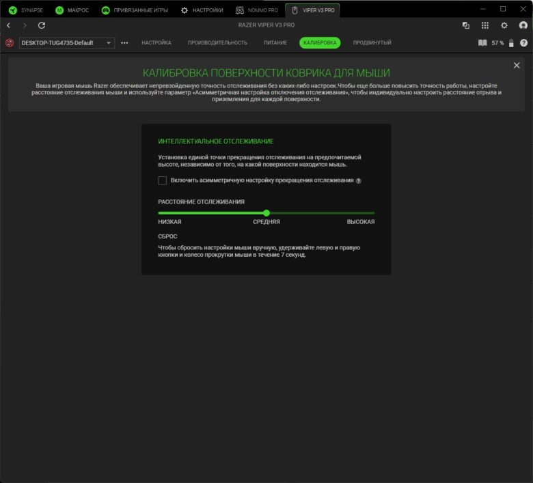Go back with the left arrow
Image resolution: width=533 pixels, height=483 pixels.
9,25
